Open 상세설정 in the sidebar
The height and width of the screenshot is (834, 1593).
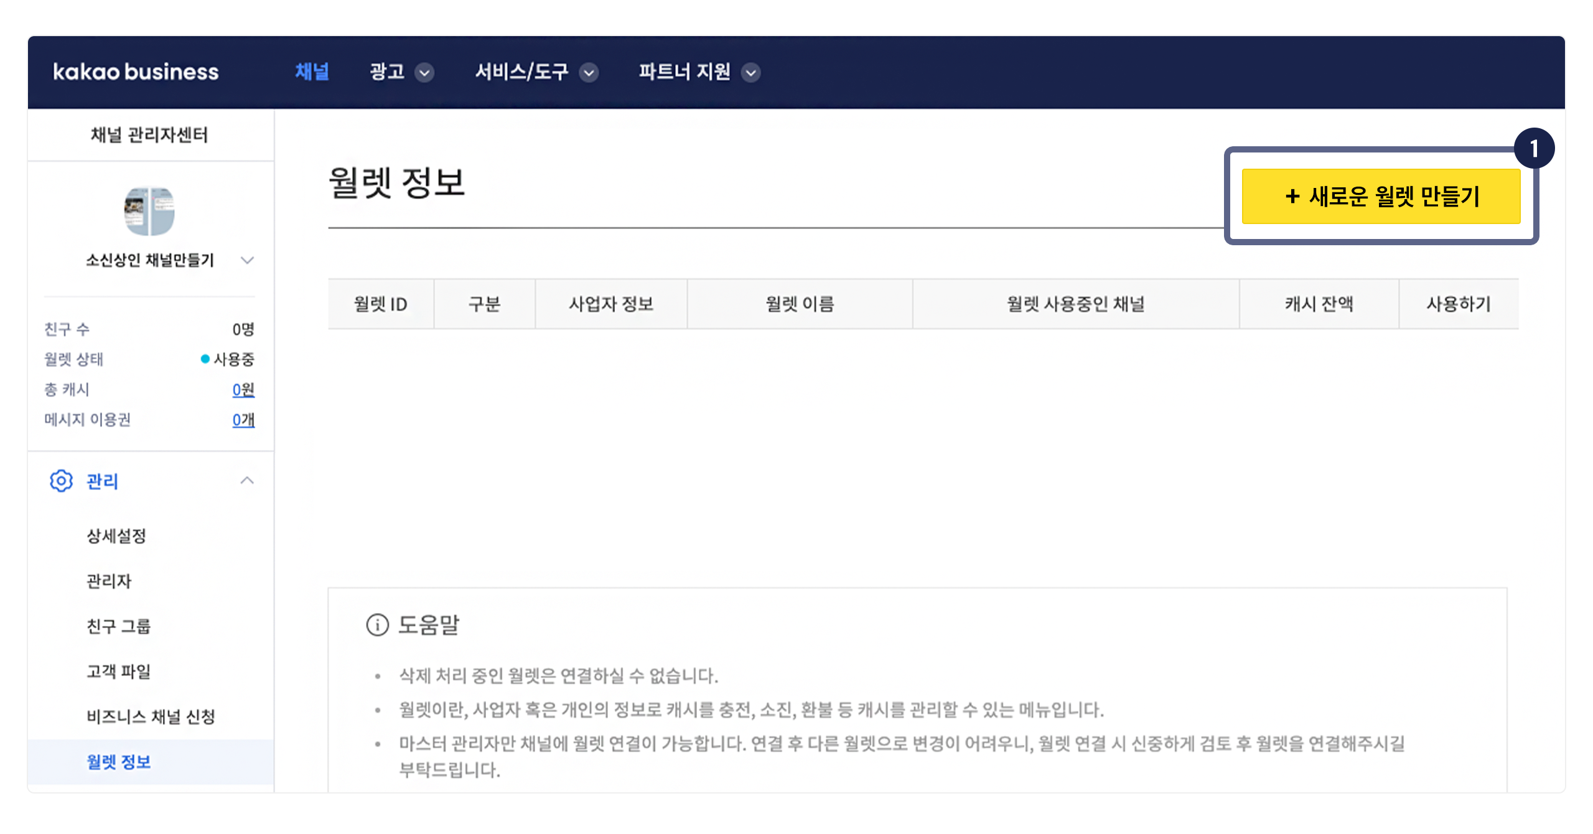(x=116, y=536)
